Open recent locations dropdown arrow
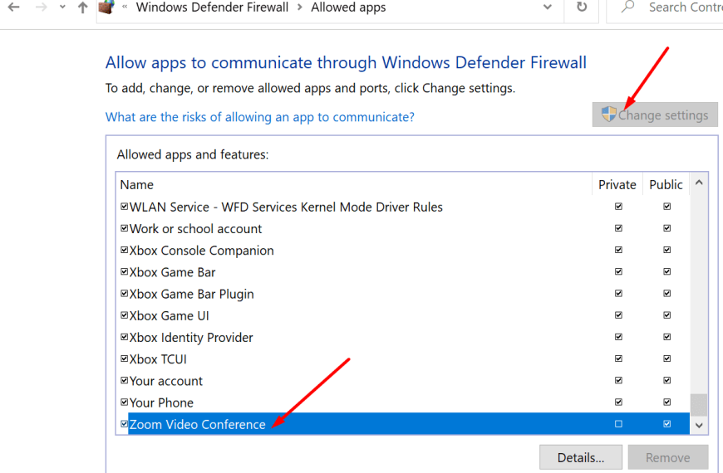723x473 pixels. (62, 7)
